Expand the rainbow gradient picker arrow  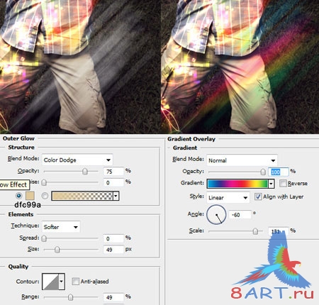(x=272, y=184)
